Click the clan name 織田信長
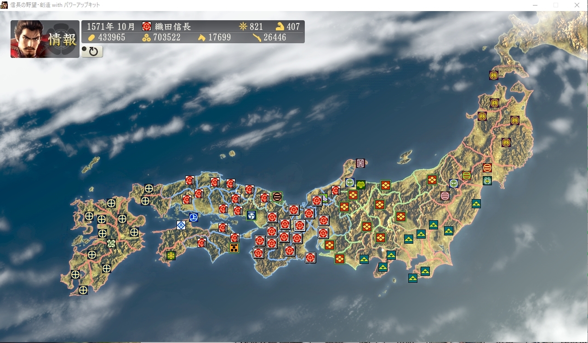 point(173,26)
